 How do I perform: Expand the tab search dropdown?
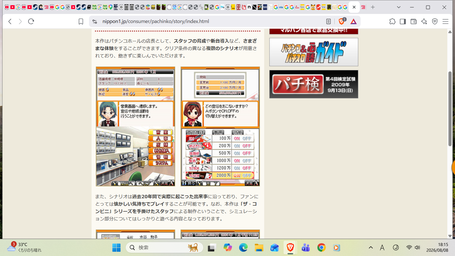tap(399, 7)
